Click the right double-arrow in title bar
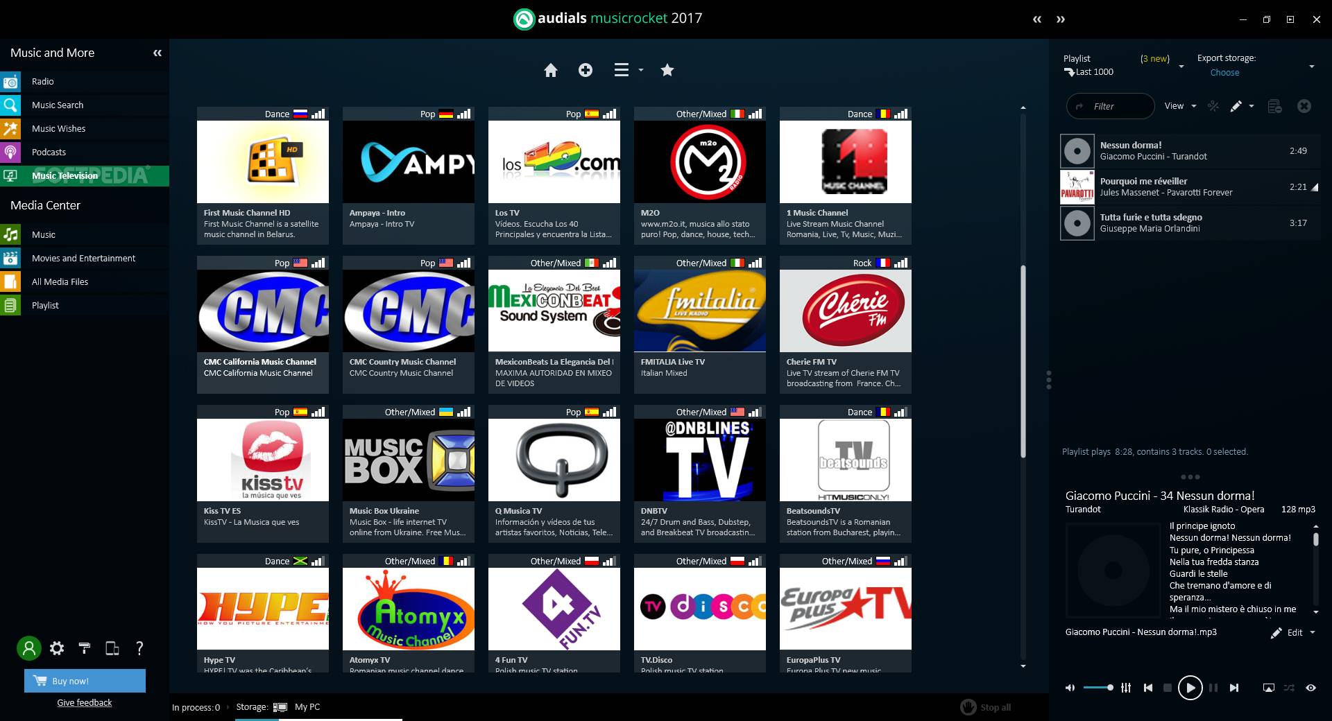1332x721 pixels. [1061, 19]
